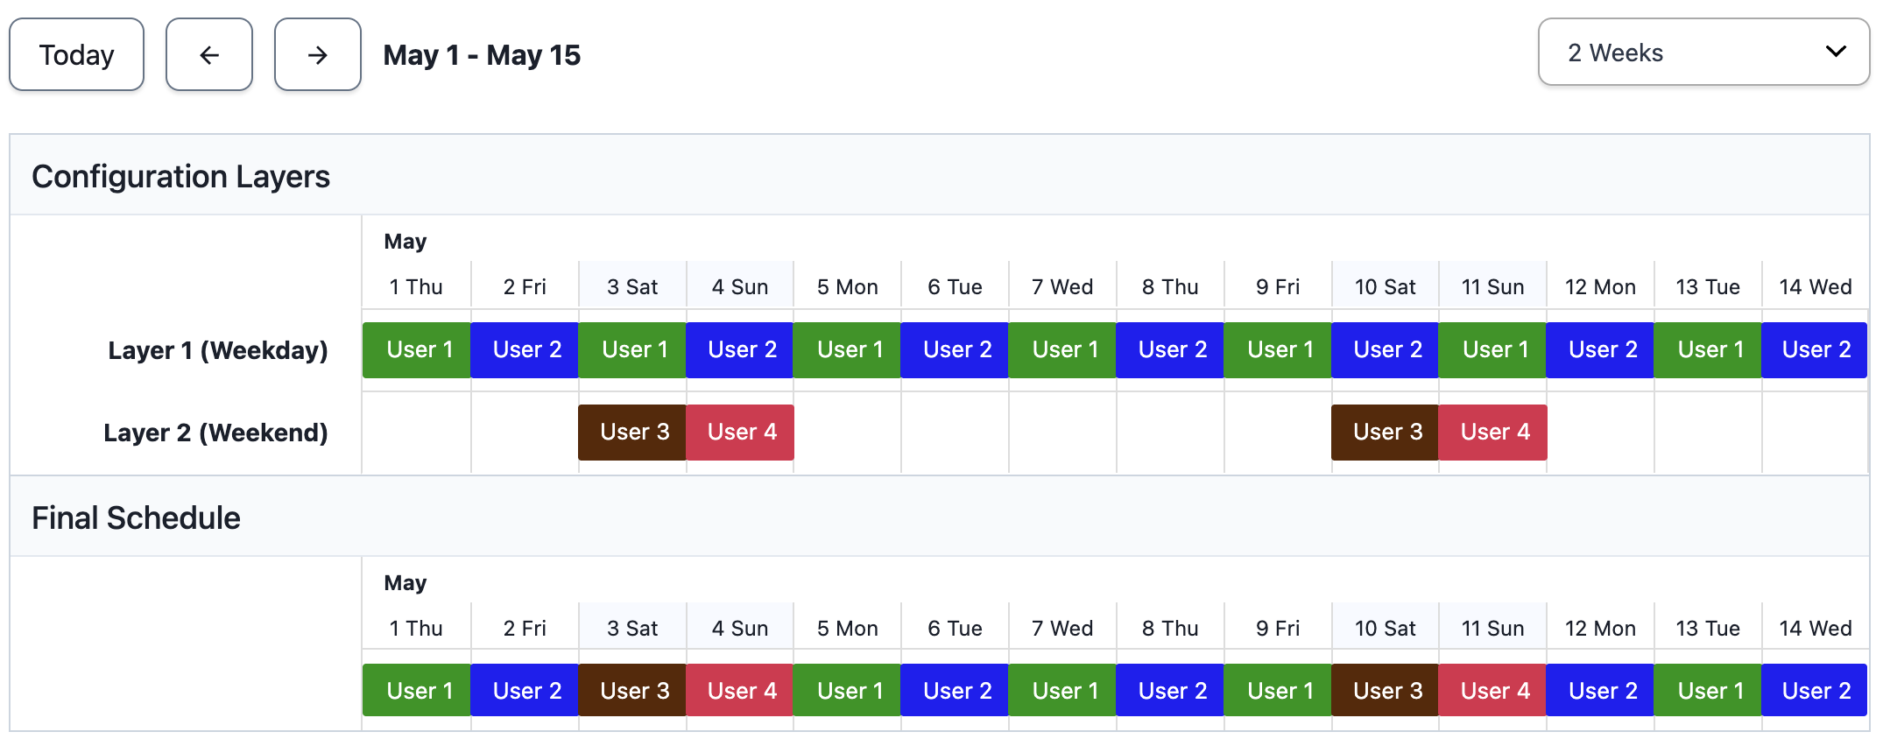Click Final Schedule User 3 on Saturday May 3

632,691
